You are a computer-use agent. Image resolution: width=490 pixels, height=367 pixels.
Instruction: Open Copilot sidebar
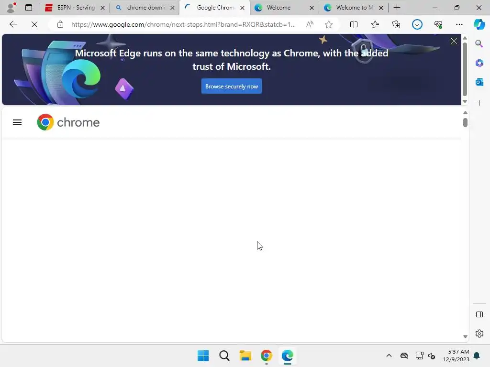pos(479,24)
